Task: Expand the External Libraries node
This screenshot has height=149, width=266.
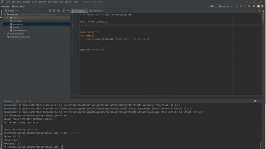Action: pos(5,34)
